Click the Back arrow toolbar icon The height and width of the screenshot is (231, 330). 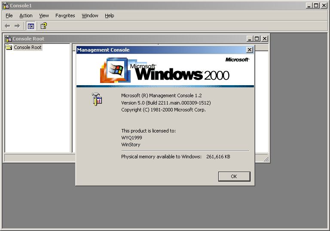click(x=7, y=26)
